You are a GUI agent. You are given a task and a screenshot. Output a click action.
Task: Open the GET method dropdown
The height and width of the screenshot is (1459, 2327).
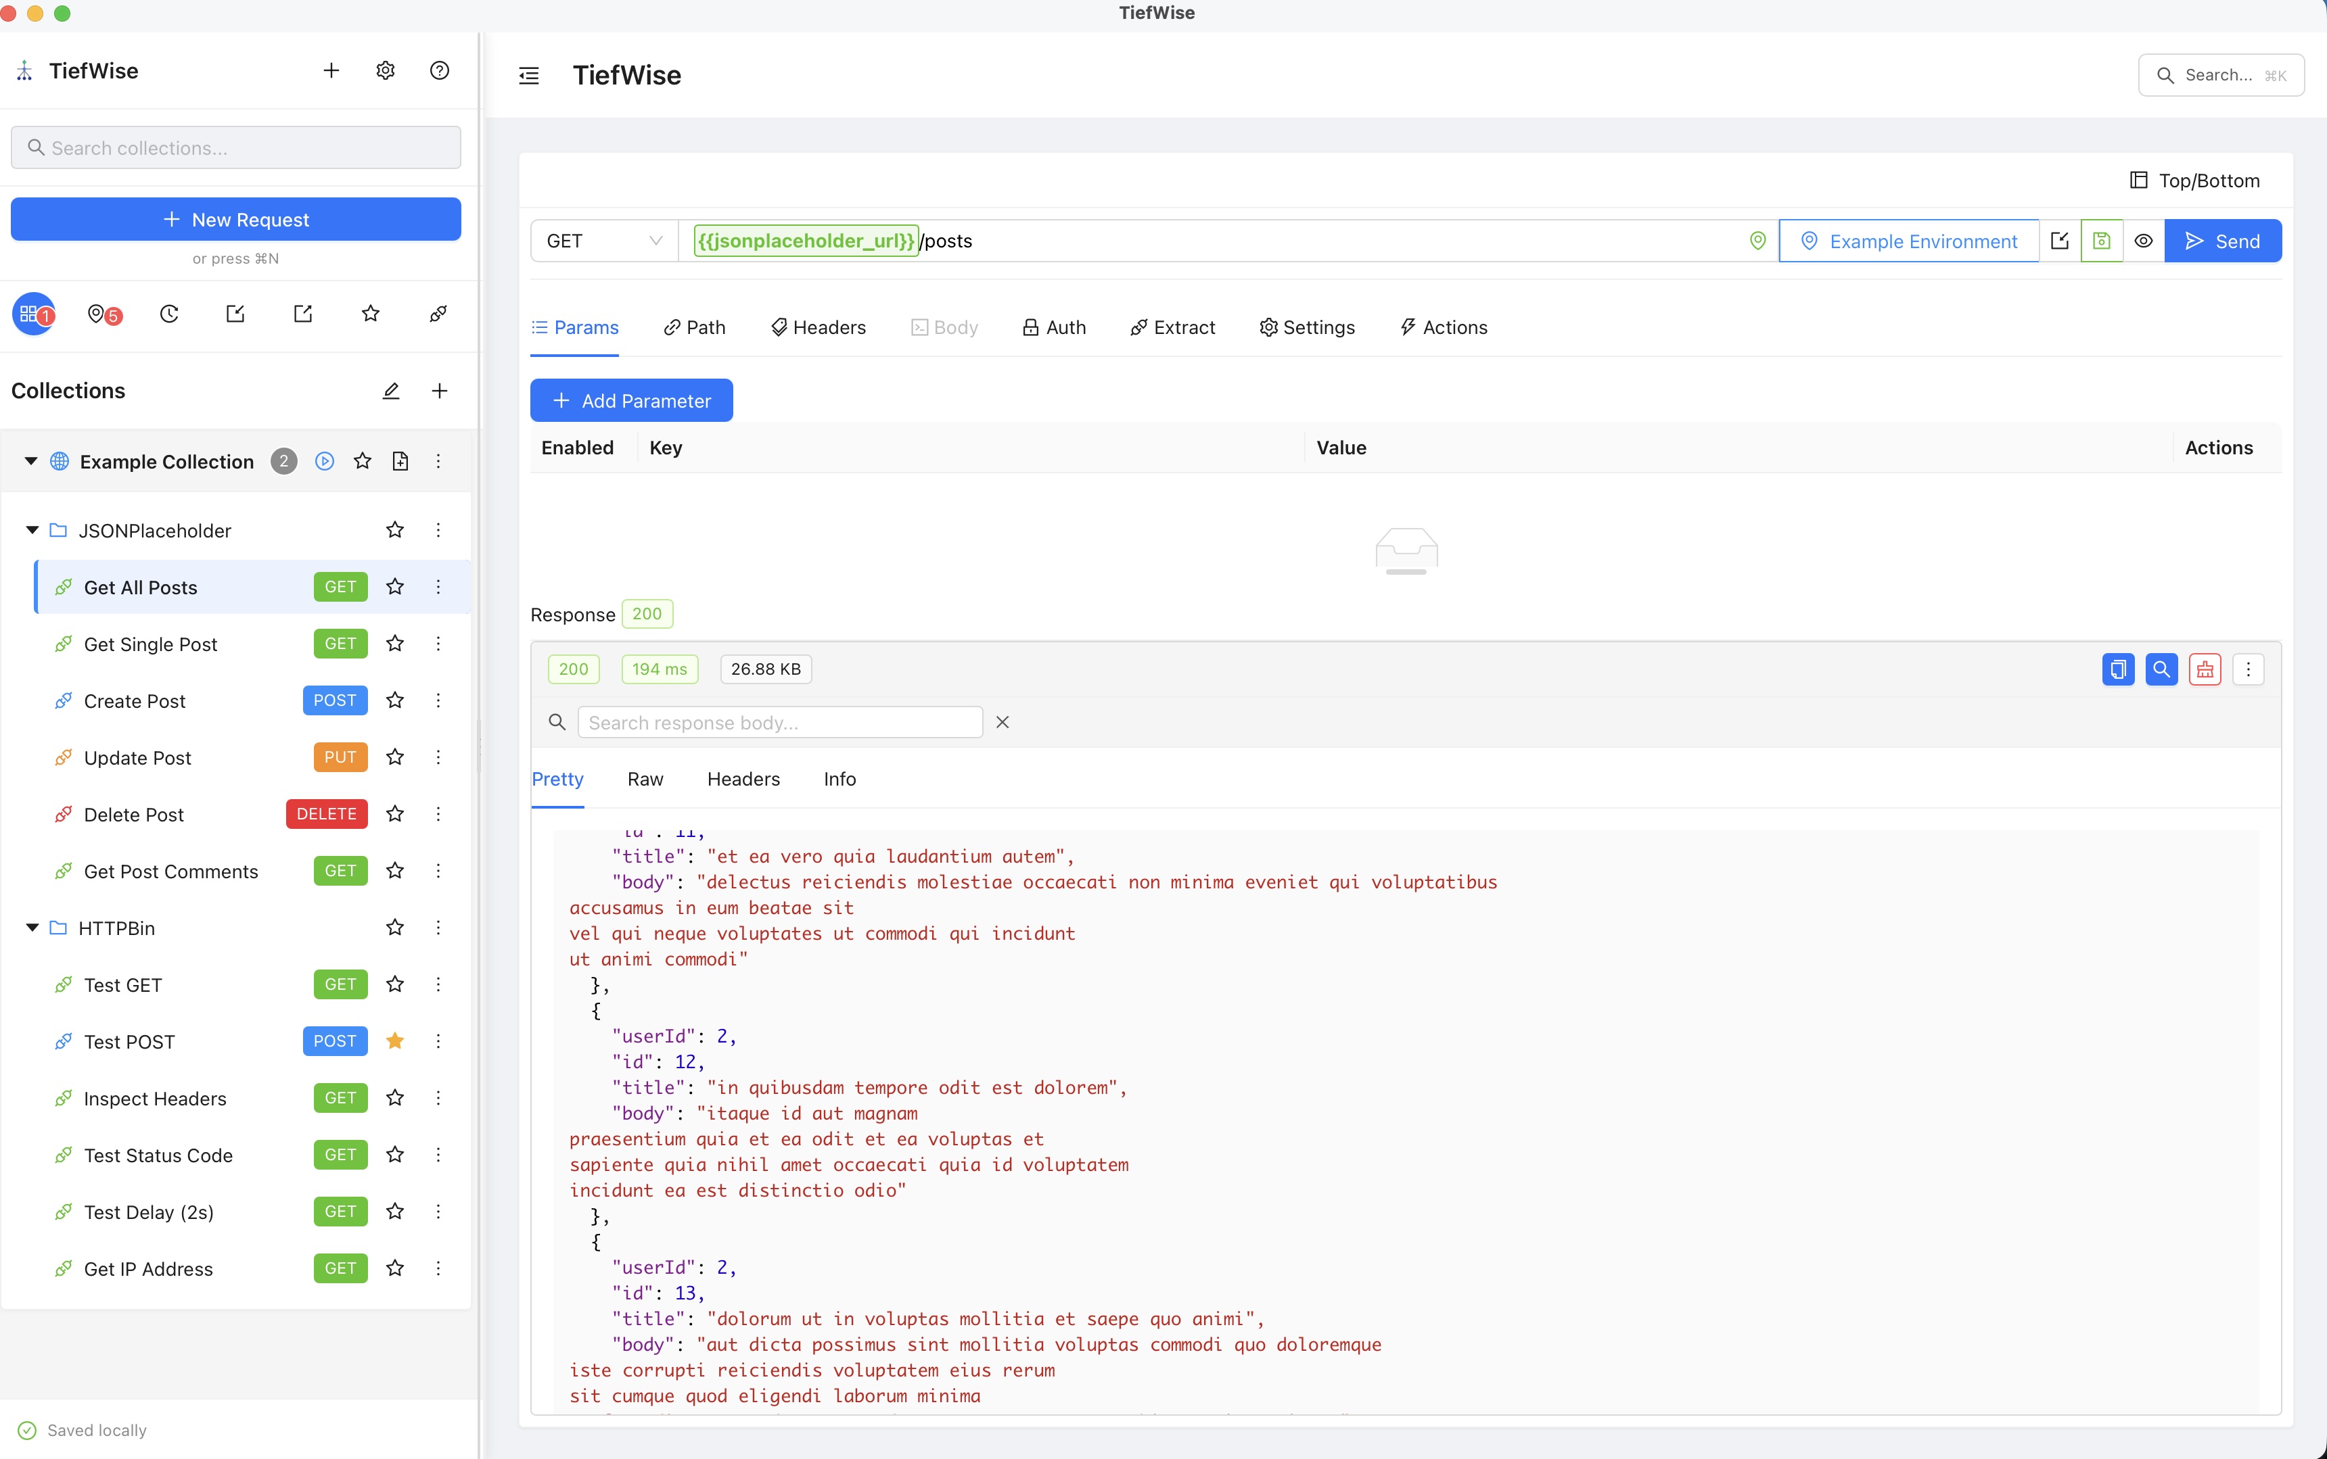604,241
